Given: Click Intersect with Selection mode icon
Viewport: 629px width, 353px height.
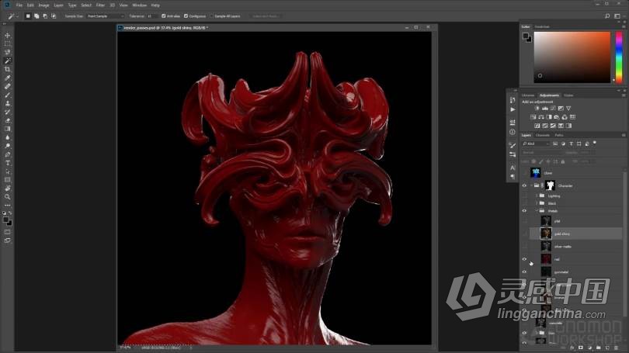Looking at the screenshot, I should point(54,16).
